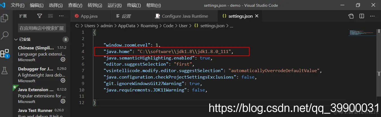381x117 pixels.
Task: Click the installed count badge 8
Action: 65,39
